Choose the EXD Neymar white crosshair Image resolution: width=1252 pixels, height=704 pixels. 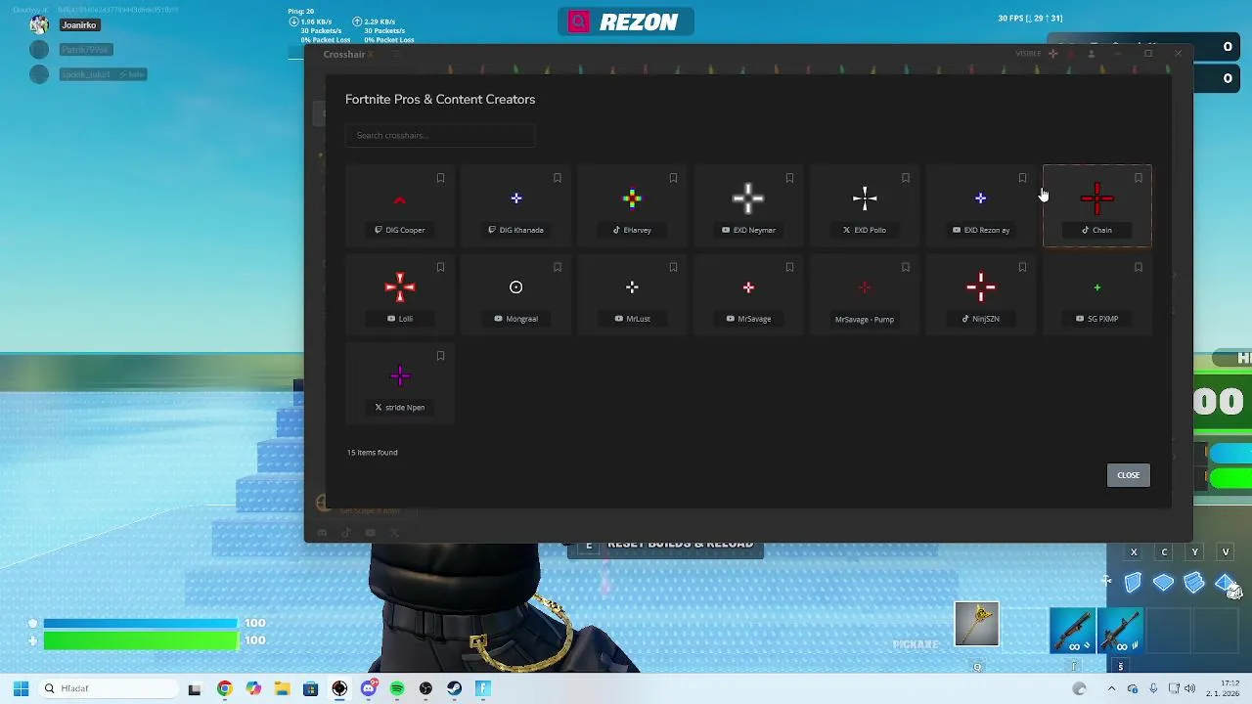coord(748,198)
